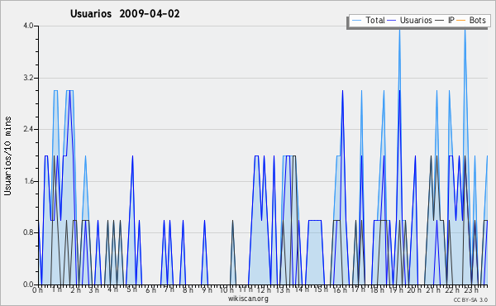
Task: Select the 'Usuarios' legend entry
Action: [416, 20]
